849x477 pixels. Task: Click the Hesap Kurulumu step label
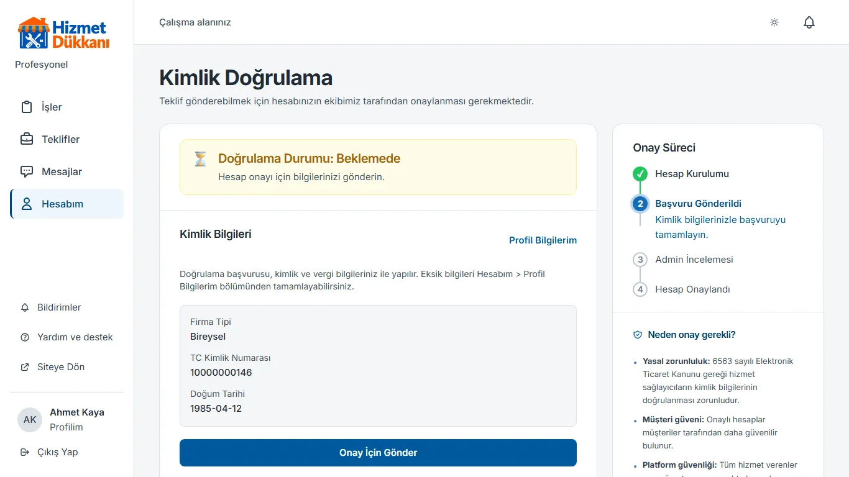pyautogui.click(x=692, y=174)
